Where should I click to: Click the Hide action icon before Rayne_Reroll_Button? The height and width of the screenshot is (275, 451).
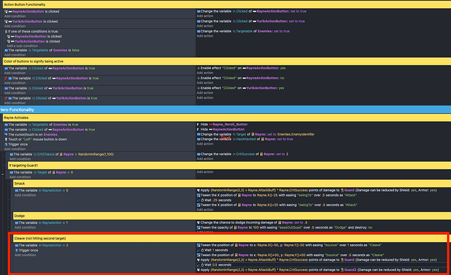click(x=197, y=124)
